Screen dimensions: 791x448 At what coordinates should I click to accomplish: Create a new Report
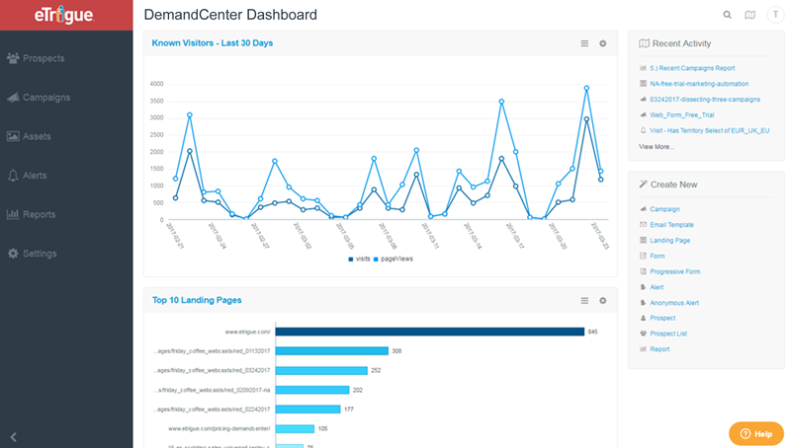[659, 349]
